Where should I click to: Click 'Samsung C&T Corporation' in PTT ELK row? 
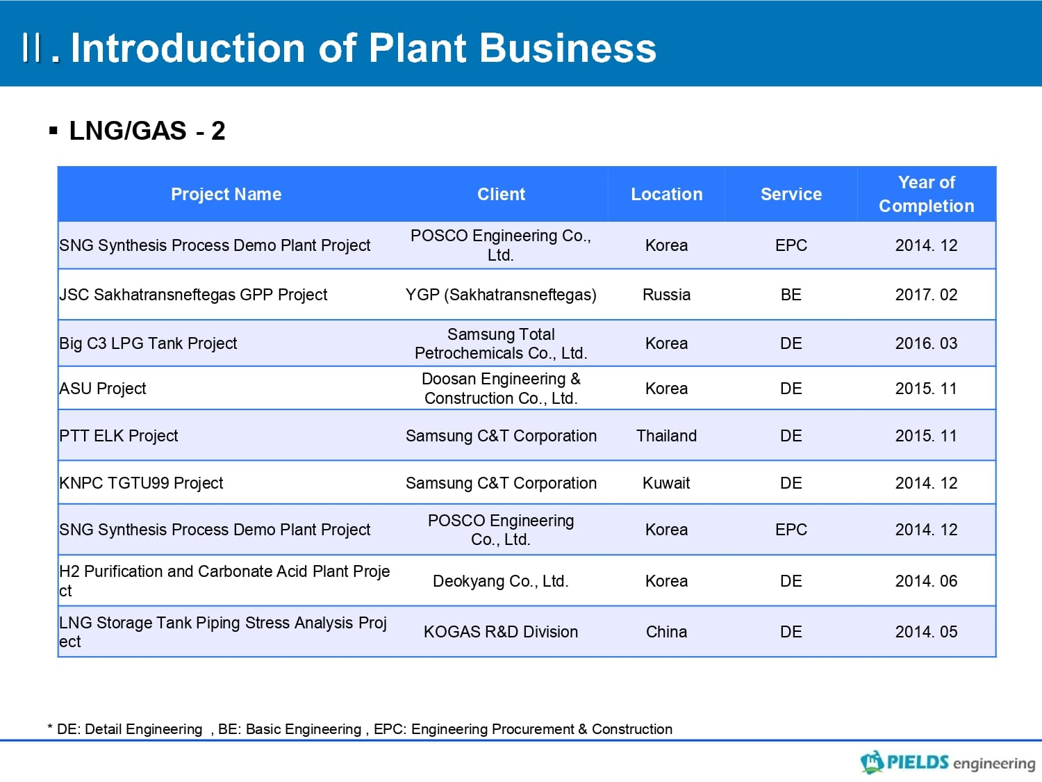pos(501,436)
